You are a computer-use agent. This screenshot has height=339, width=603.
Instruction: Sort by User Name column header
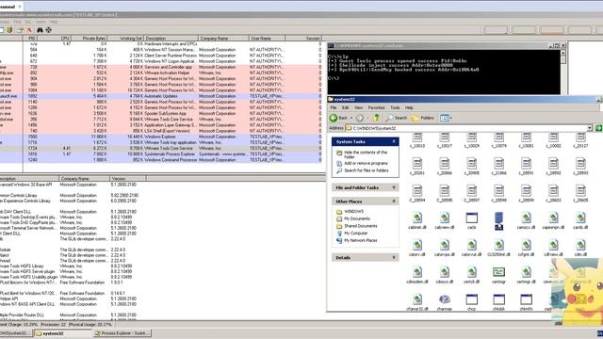click(267, 39)
